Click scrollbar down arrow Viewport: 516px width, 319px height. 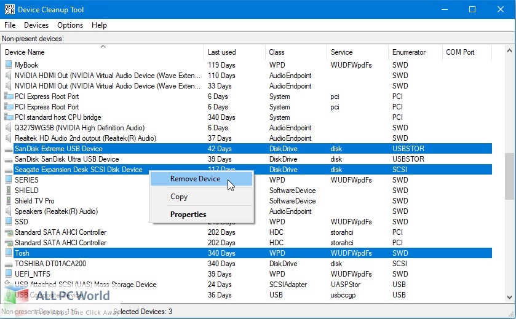[x=509, y=297]
